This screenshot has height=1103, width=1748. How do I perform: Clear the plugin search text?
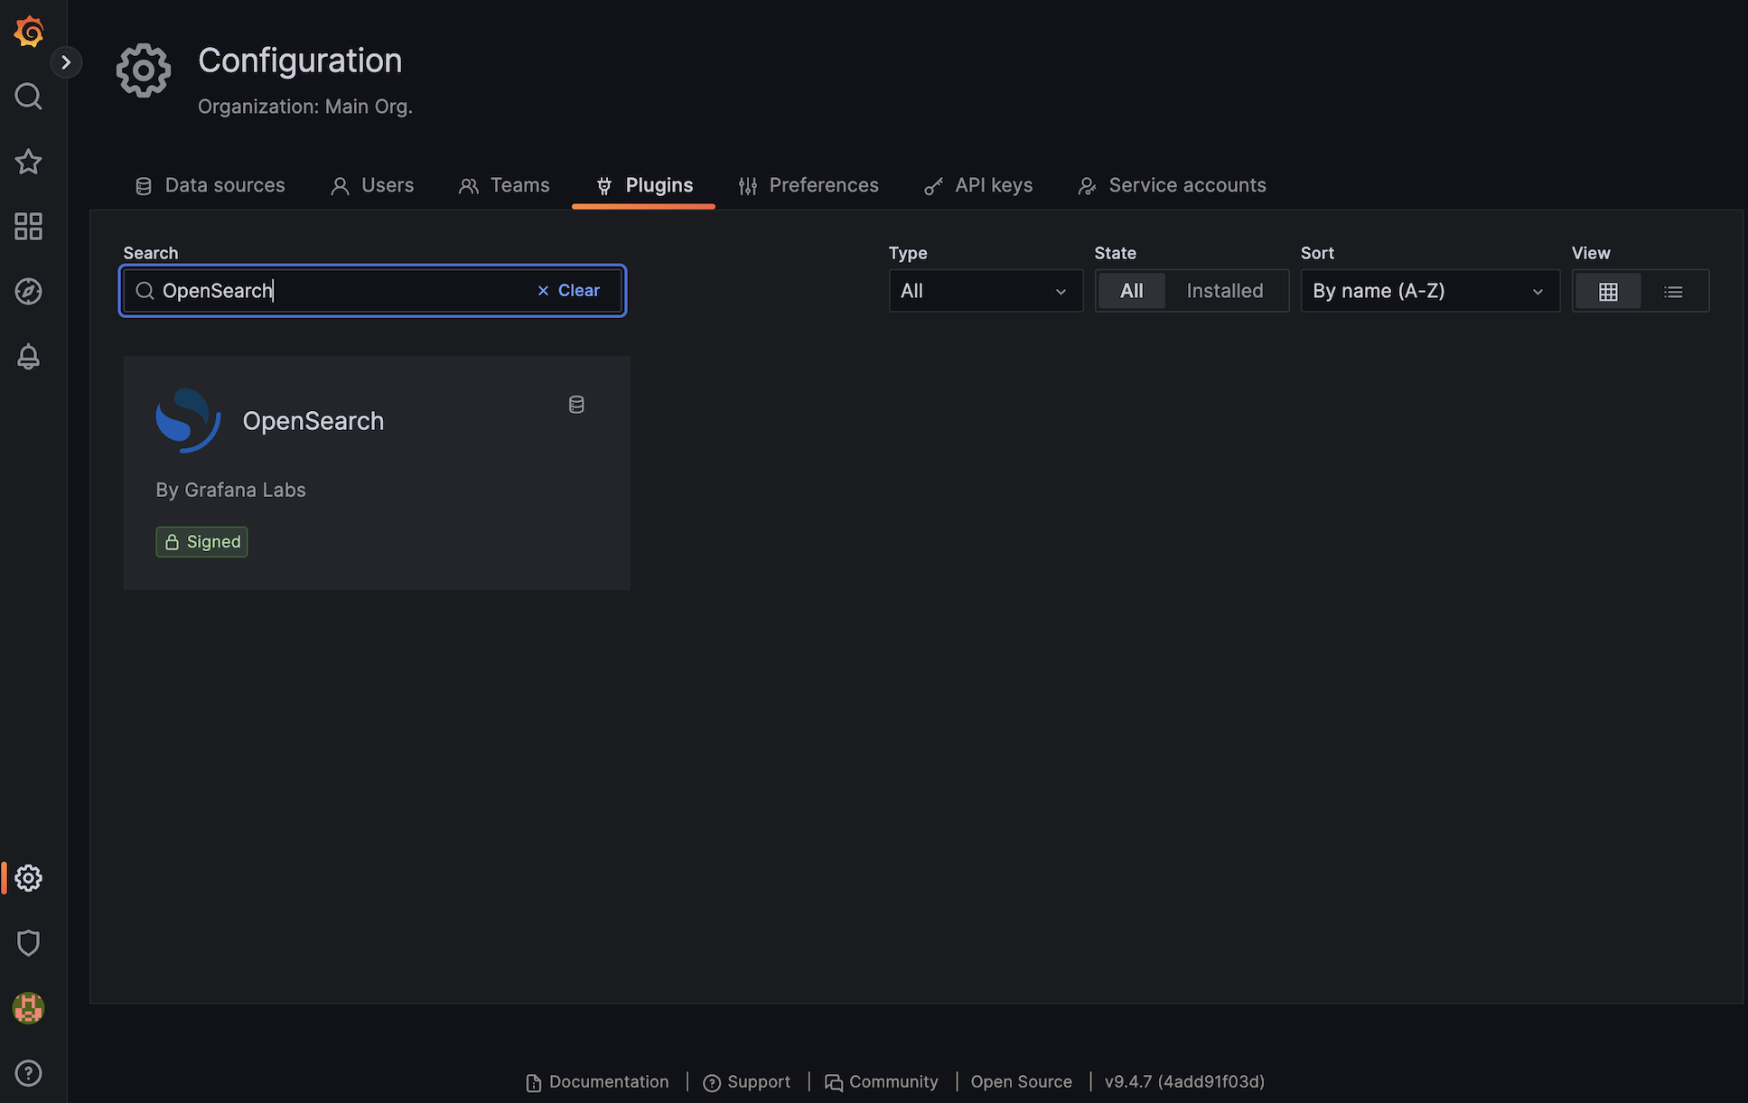pos(568,291)
